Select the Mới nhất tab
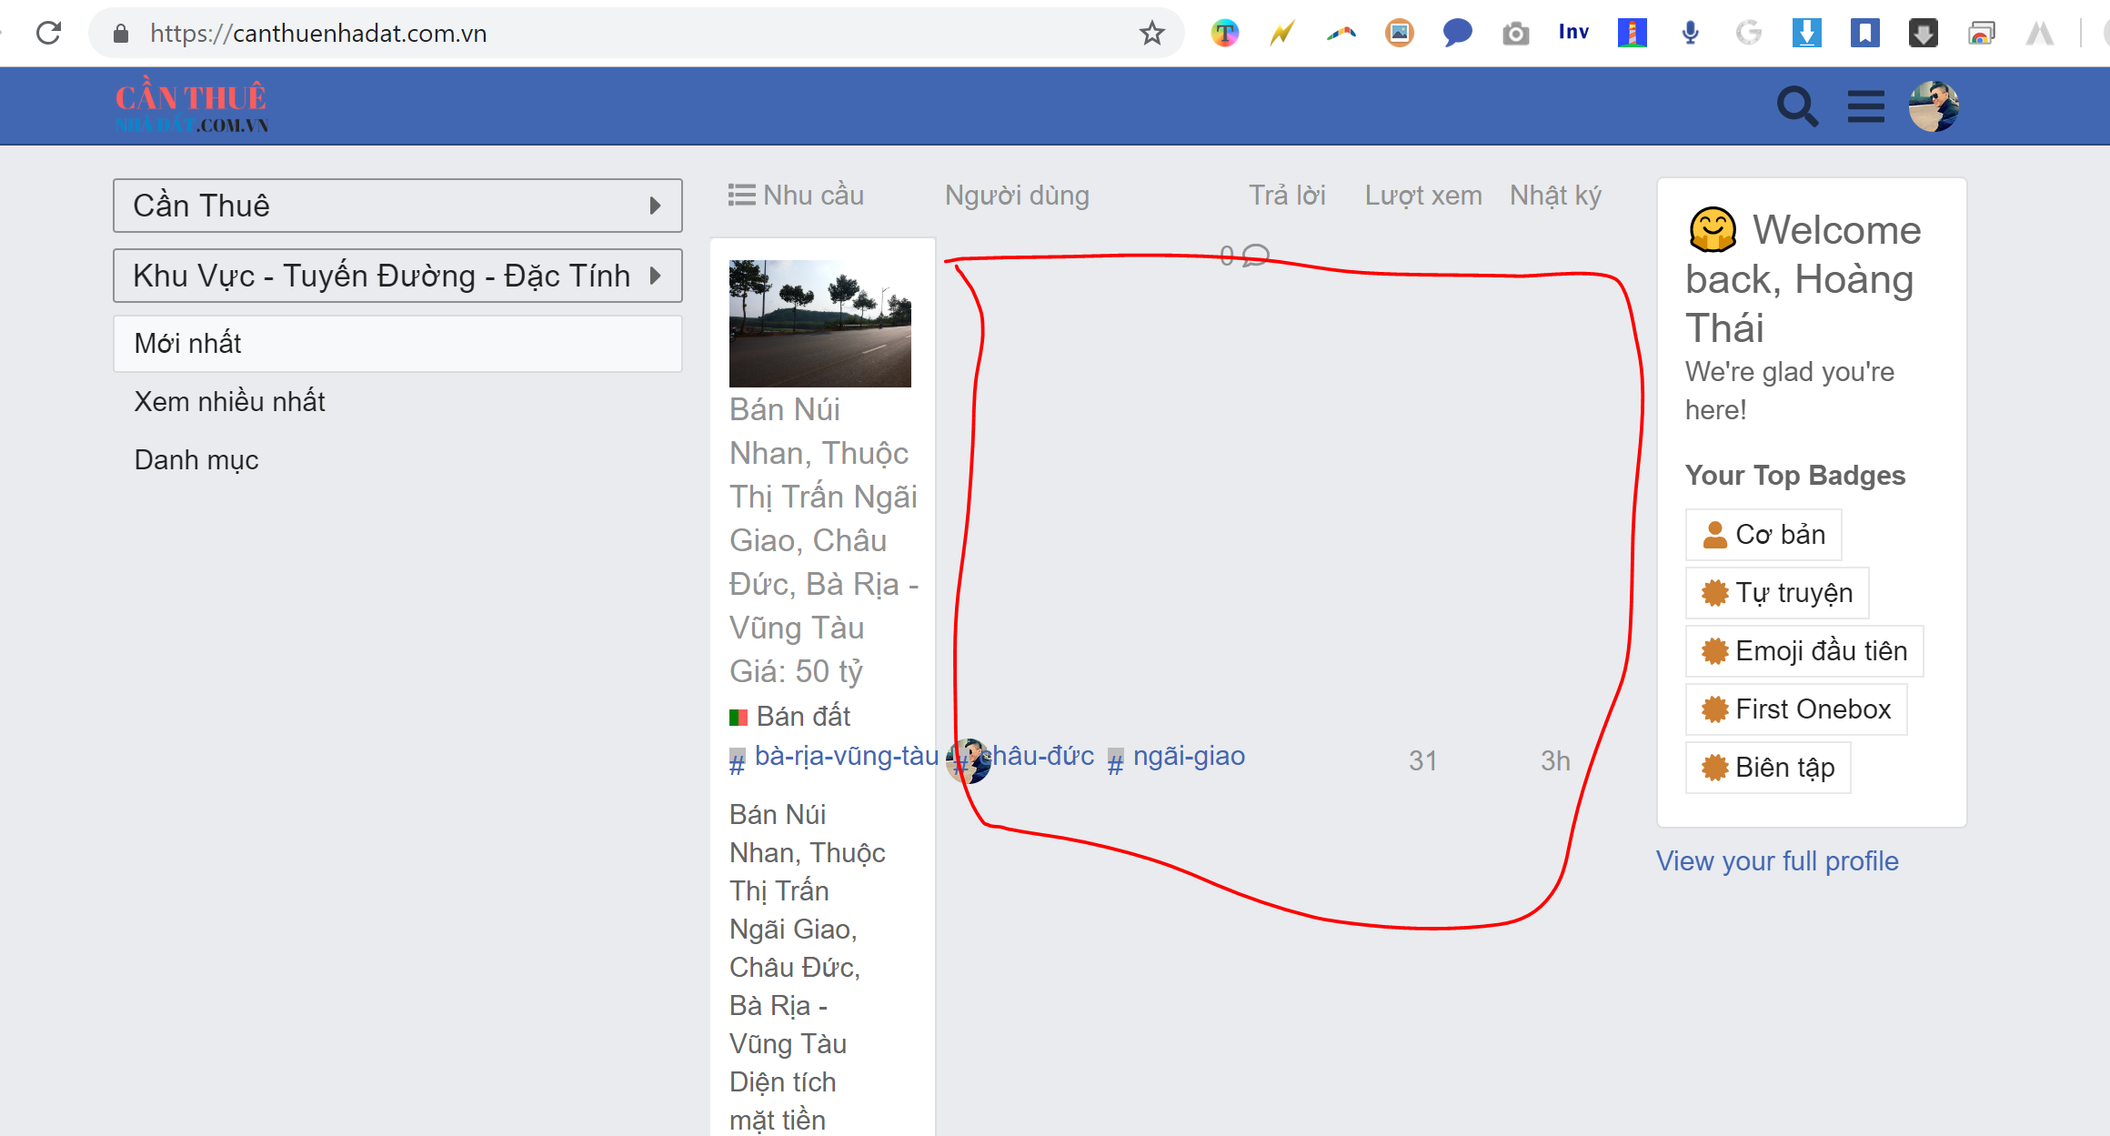The image size is (2110, 1136). (x=397, y=344)
